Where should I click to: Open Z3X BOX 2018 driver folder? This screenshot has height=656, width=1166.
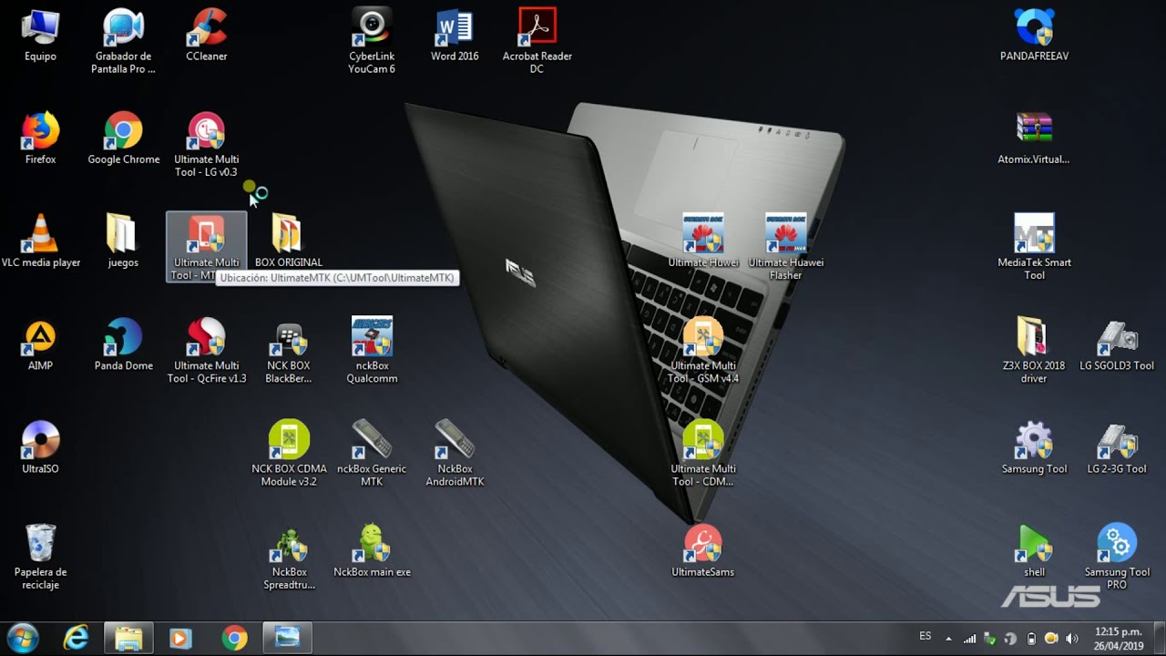1034,351
